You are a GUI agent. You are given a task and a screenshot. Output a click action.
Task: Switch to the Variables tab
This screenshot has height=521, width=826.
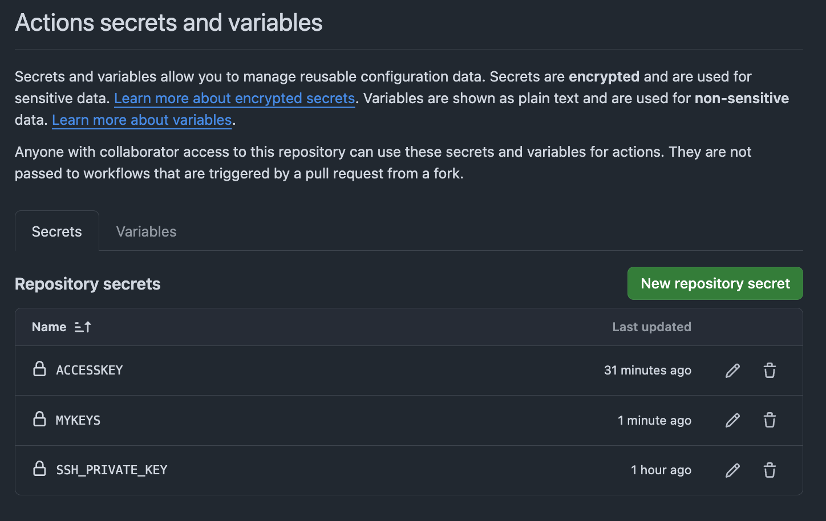click(x=146, y=231)
